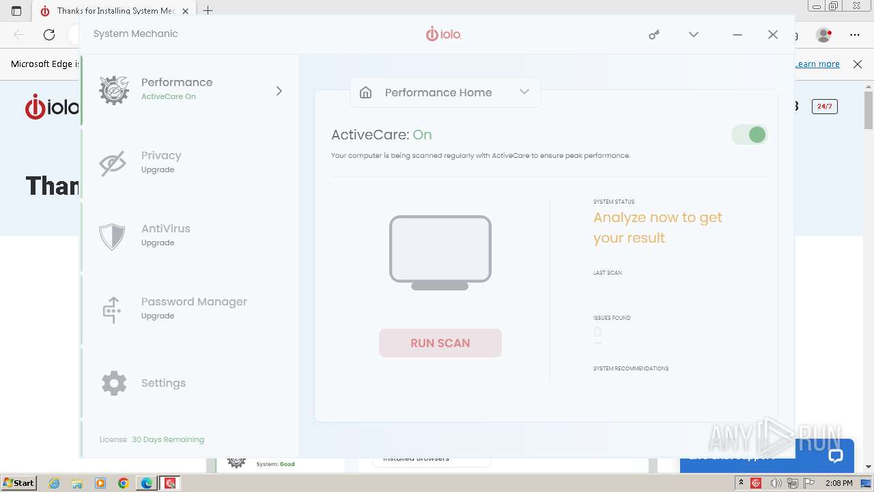Viewport: 874px width, 492px height.
Task: Open Edge profile avatar icon
Action: tap(824, 34)
